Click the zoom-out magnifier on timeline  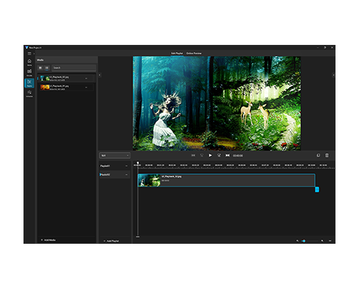point(298,241)
